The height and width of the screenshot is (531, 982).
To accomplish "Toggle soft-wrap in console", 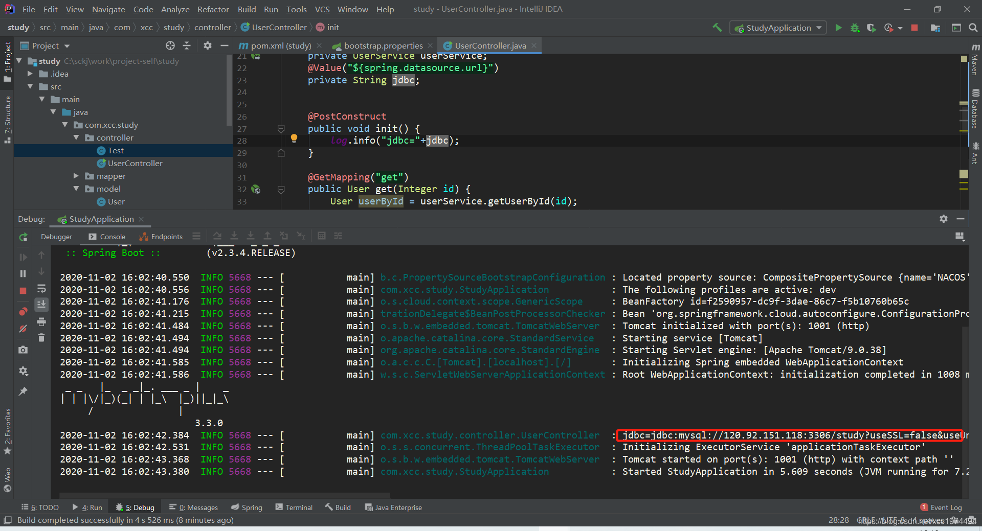I will 41,288.
